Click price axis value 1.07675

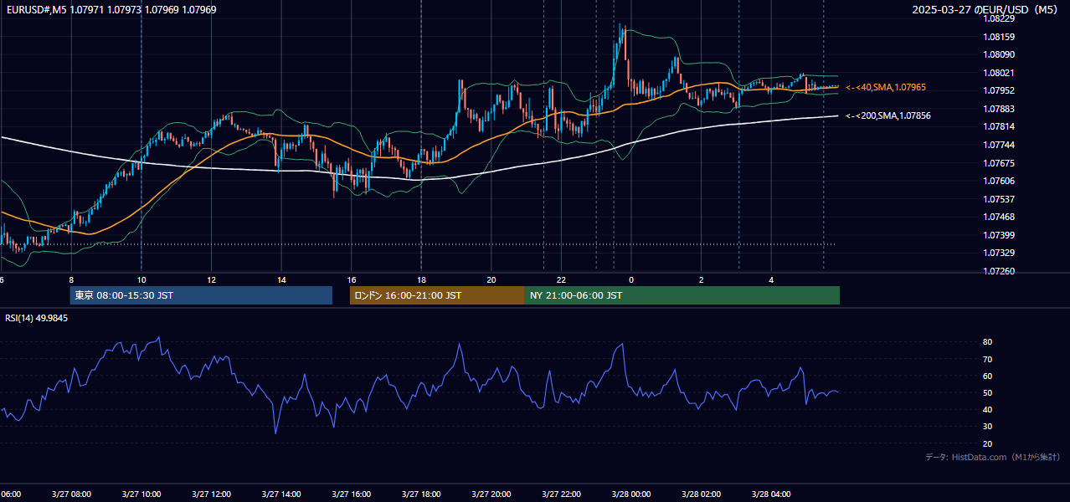[1000, 163]
